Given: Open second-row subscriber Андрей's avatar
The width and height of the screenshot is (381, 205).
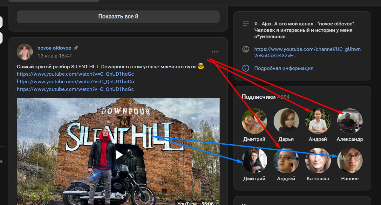Looking at the screenshot, I should click(x=286, y=160).
